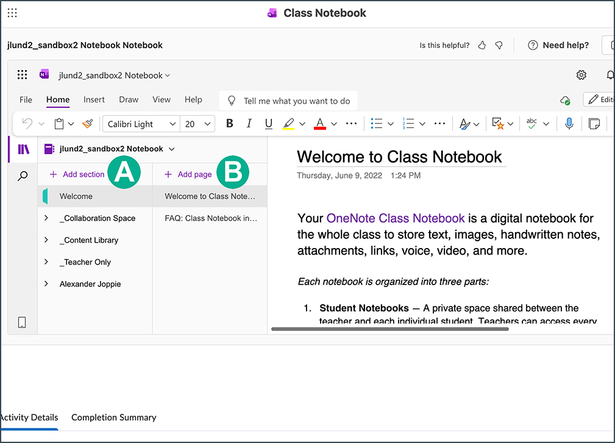Expand the _Collaboration Space section group
Image resolution: width=615 pixels, height=443 pixels.
(x=46, y=218)
